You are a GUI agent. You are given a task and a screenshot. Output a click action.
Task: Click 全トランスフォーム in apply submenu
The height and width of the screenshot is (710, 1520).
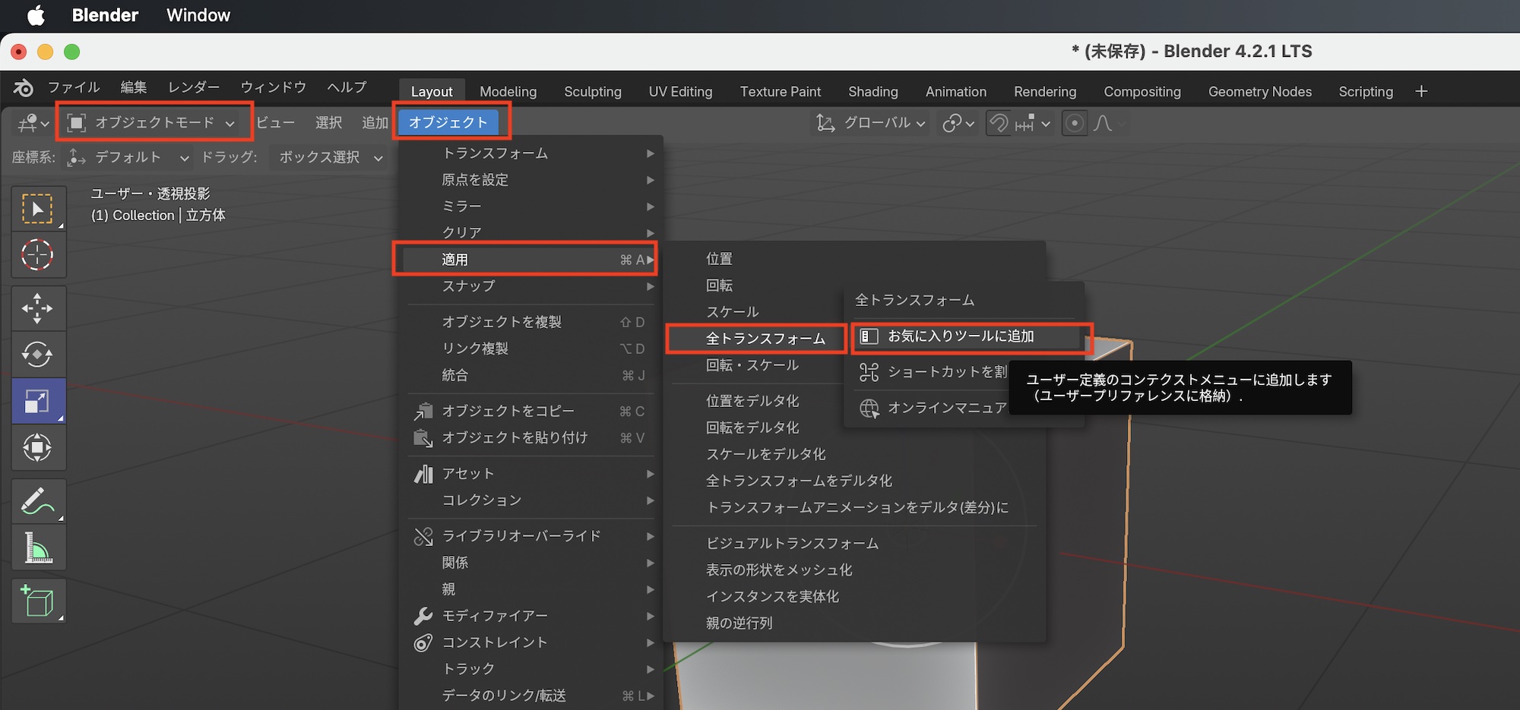pos(765,339)
